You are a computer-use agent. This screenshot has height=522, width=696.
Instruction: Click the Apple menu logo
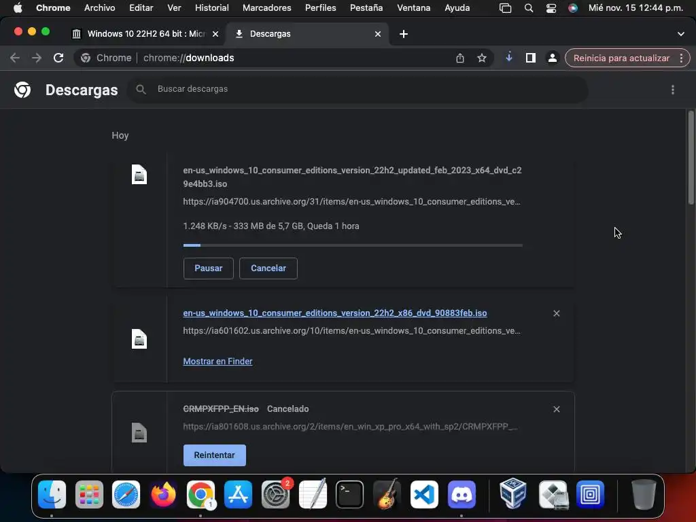coord(18,8)
